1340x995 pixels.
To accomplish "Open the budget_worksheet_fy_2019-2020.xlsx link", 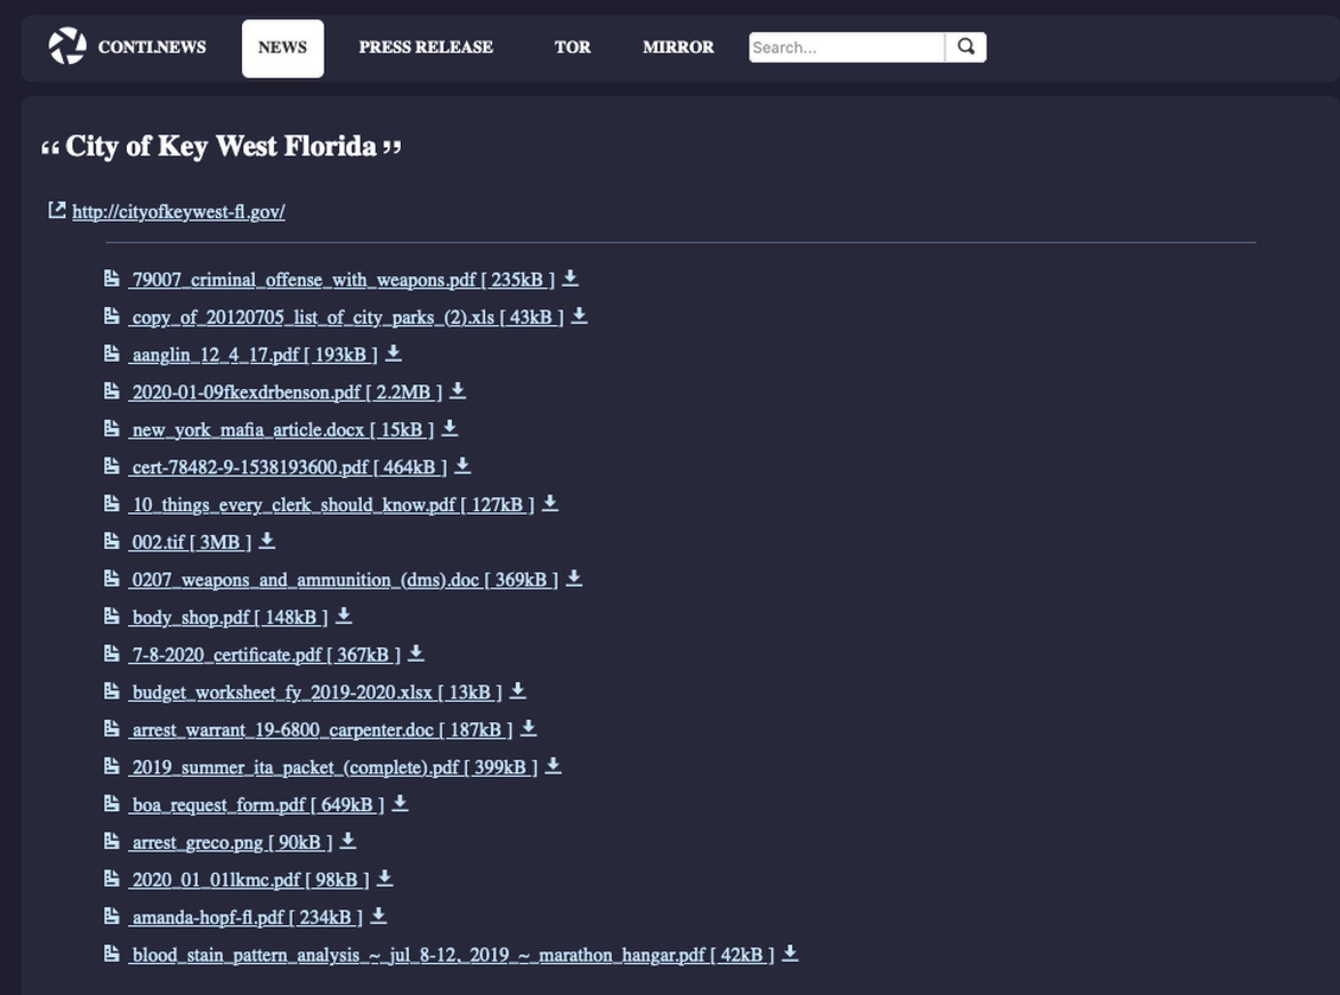I will point(315,693).
